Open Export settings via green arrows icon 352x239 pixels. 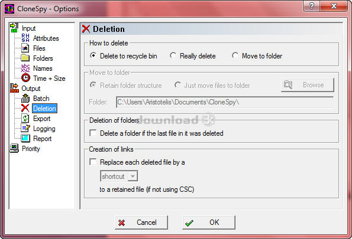tap(25, 118)
